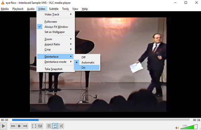The image size is (201, 130).
Task: Expand the Zoom submenu
Action: click(x=56, y=39)
